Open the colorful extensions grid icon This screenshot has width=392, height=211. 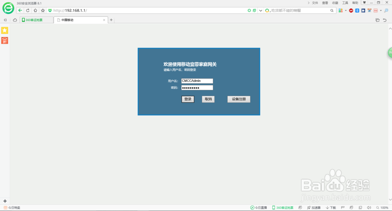coord(341,11)
